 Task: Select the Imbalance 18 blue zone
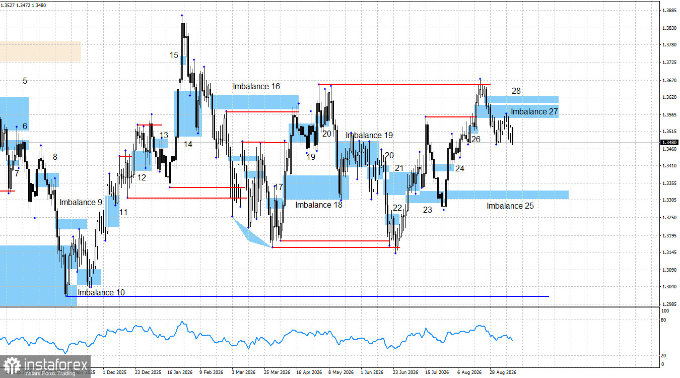pyautogui.click(x=316, y=187)
